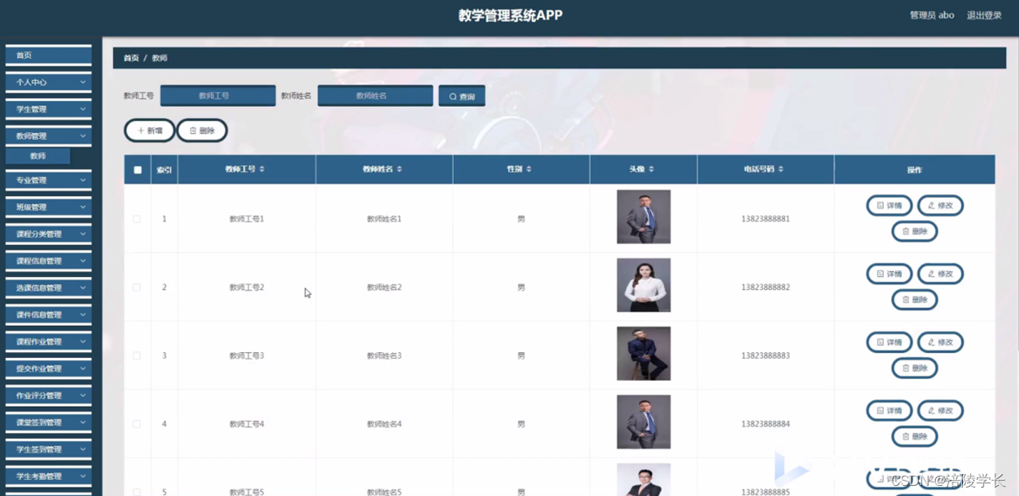Sort by 头像 column arrows

[x=651, y=169]
